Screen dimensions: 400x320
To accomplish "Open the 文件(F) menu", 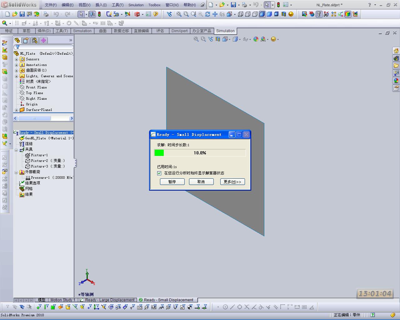I will [x=51, y=5].
